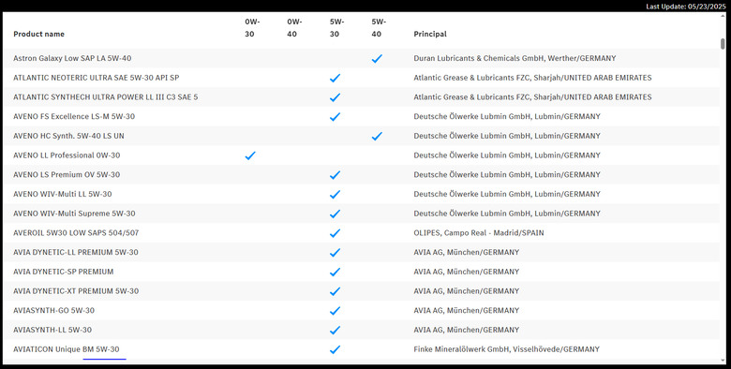
Task: Click Deutsche Ölwerke principal in LL Professional row
Action: pos(507,155)
